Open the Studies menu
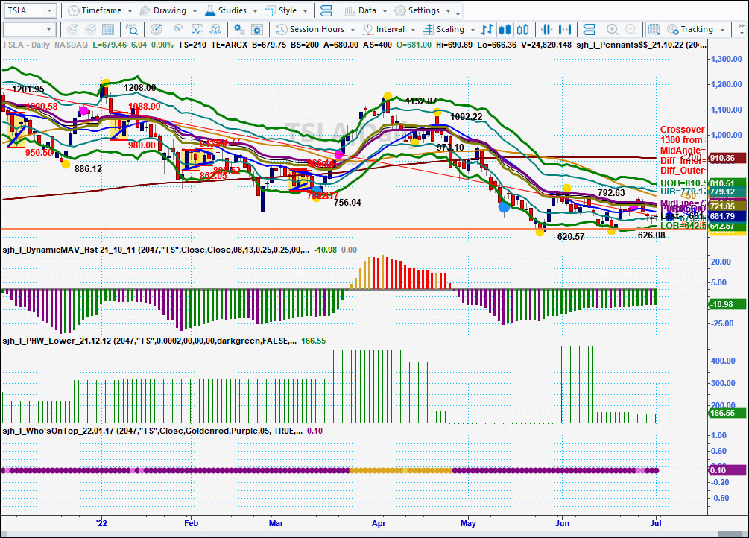 point(233,10)
